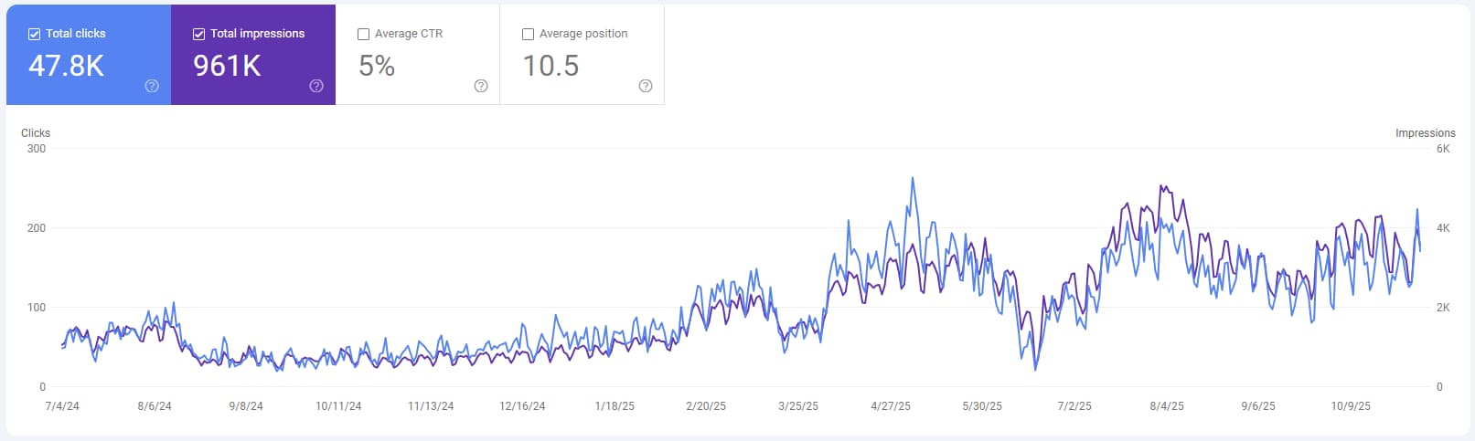Uncheck the Total impressions checkbox
Screen dimensions: 1475x441
[x=198, y=34]
